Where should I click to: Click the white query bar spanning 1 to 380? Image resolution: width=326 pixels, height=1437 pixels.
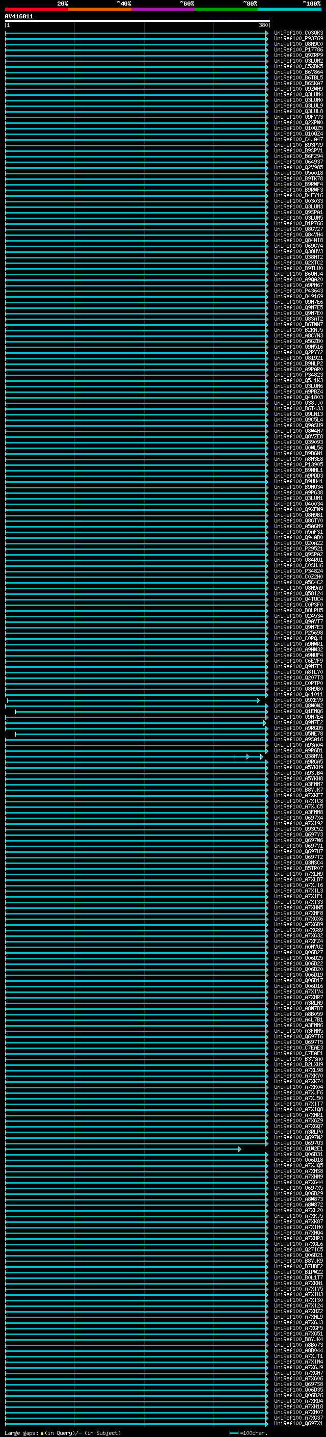(138, 21)
